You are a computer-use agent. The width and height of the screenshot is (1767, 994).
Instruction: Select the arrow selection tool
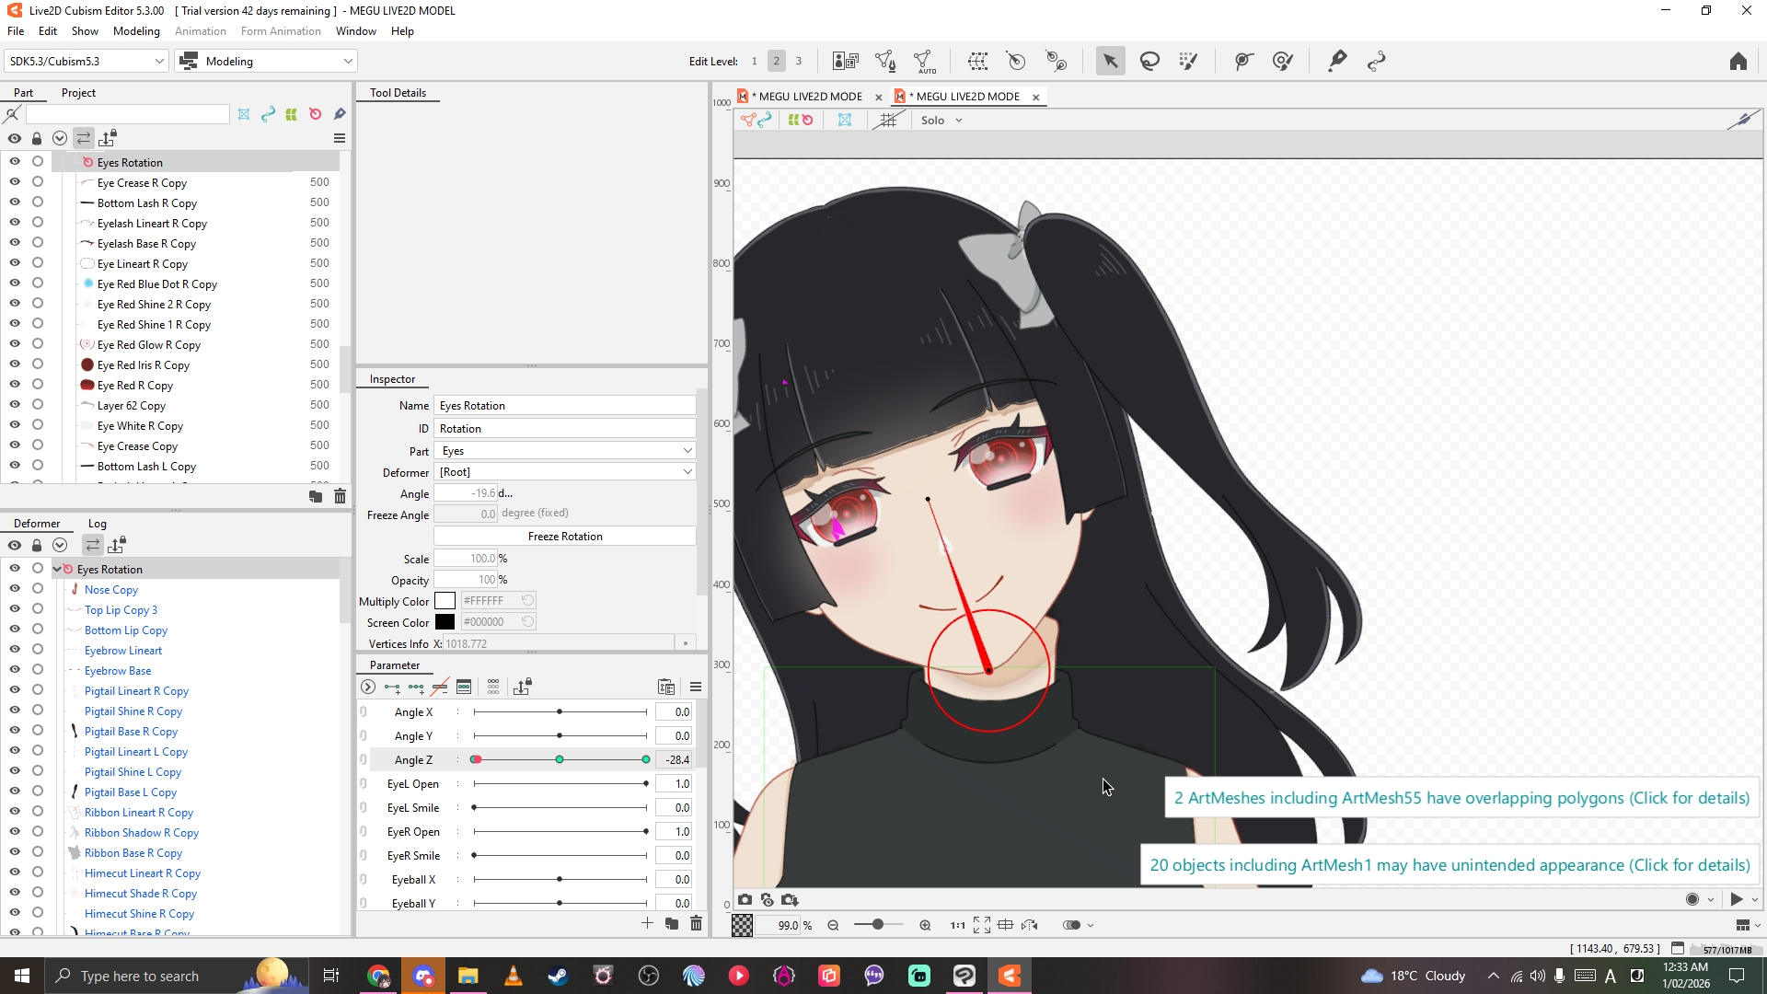pos(1110,62)
